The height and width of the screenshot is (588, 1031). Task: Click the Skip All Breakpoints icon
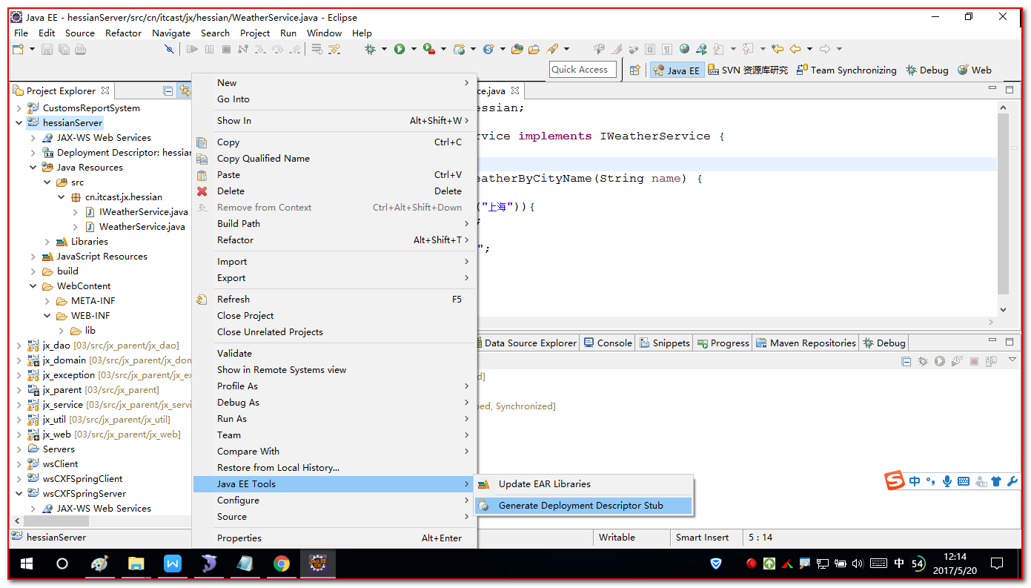pos(169,49)
